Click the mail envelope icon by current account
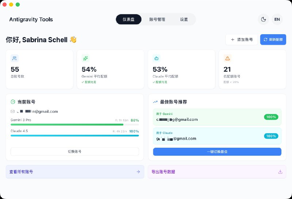This screenshot has height=199, width=292. [x=13, y=111]
